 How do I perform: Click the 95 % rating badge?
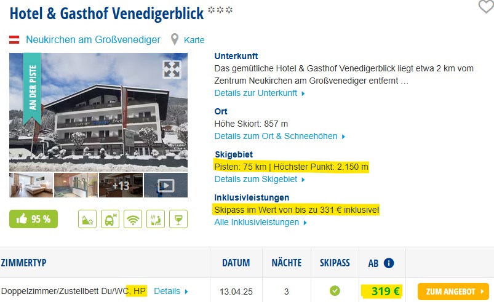(x=33, y=219)
